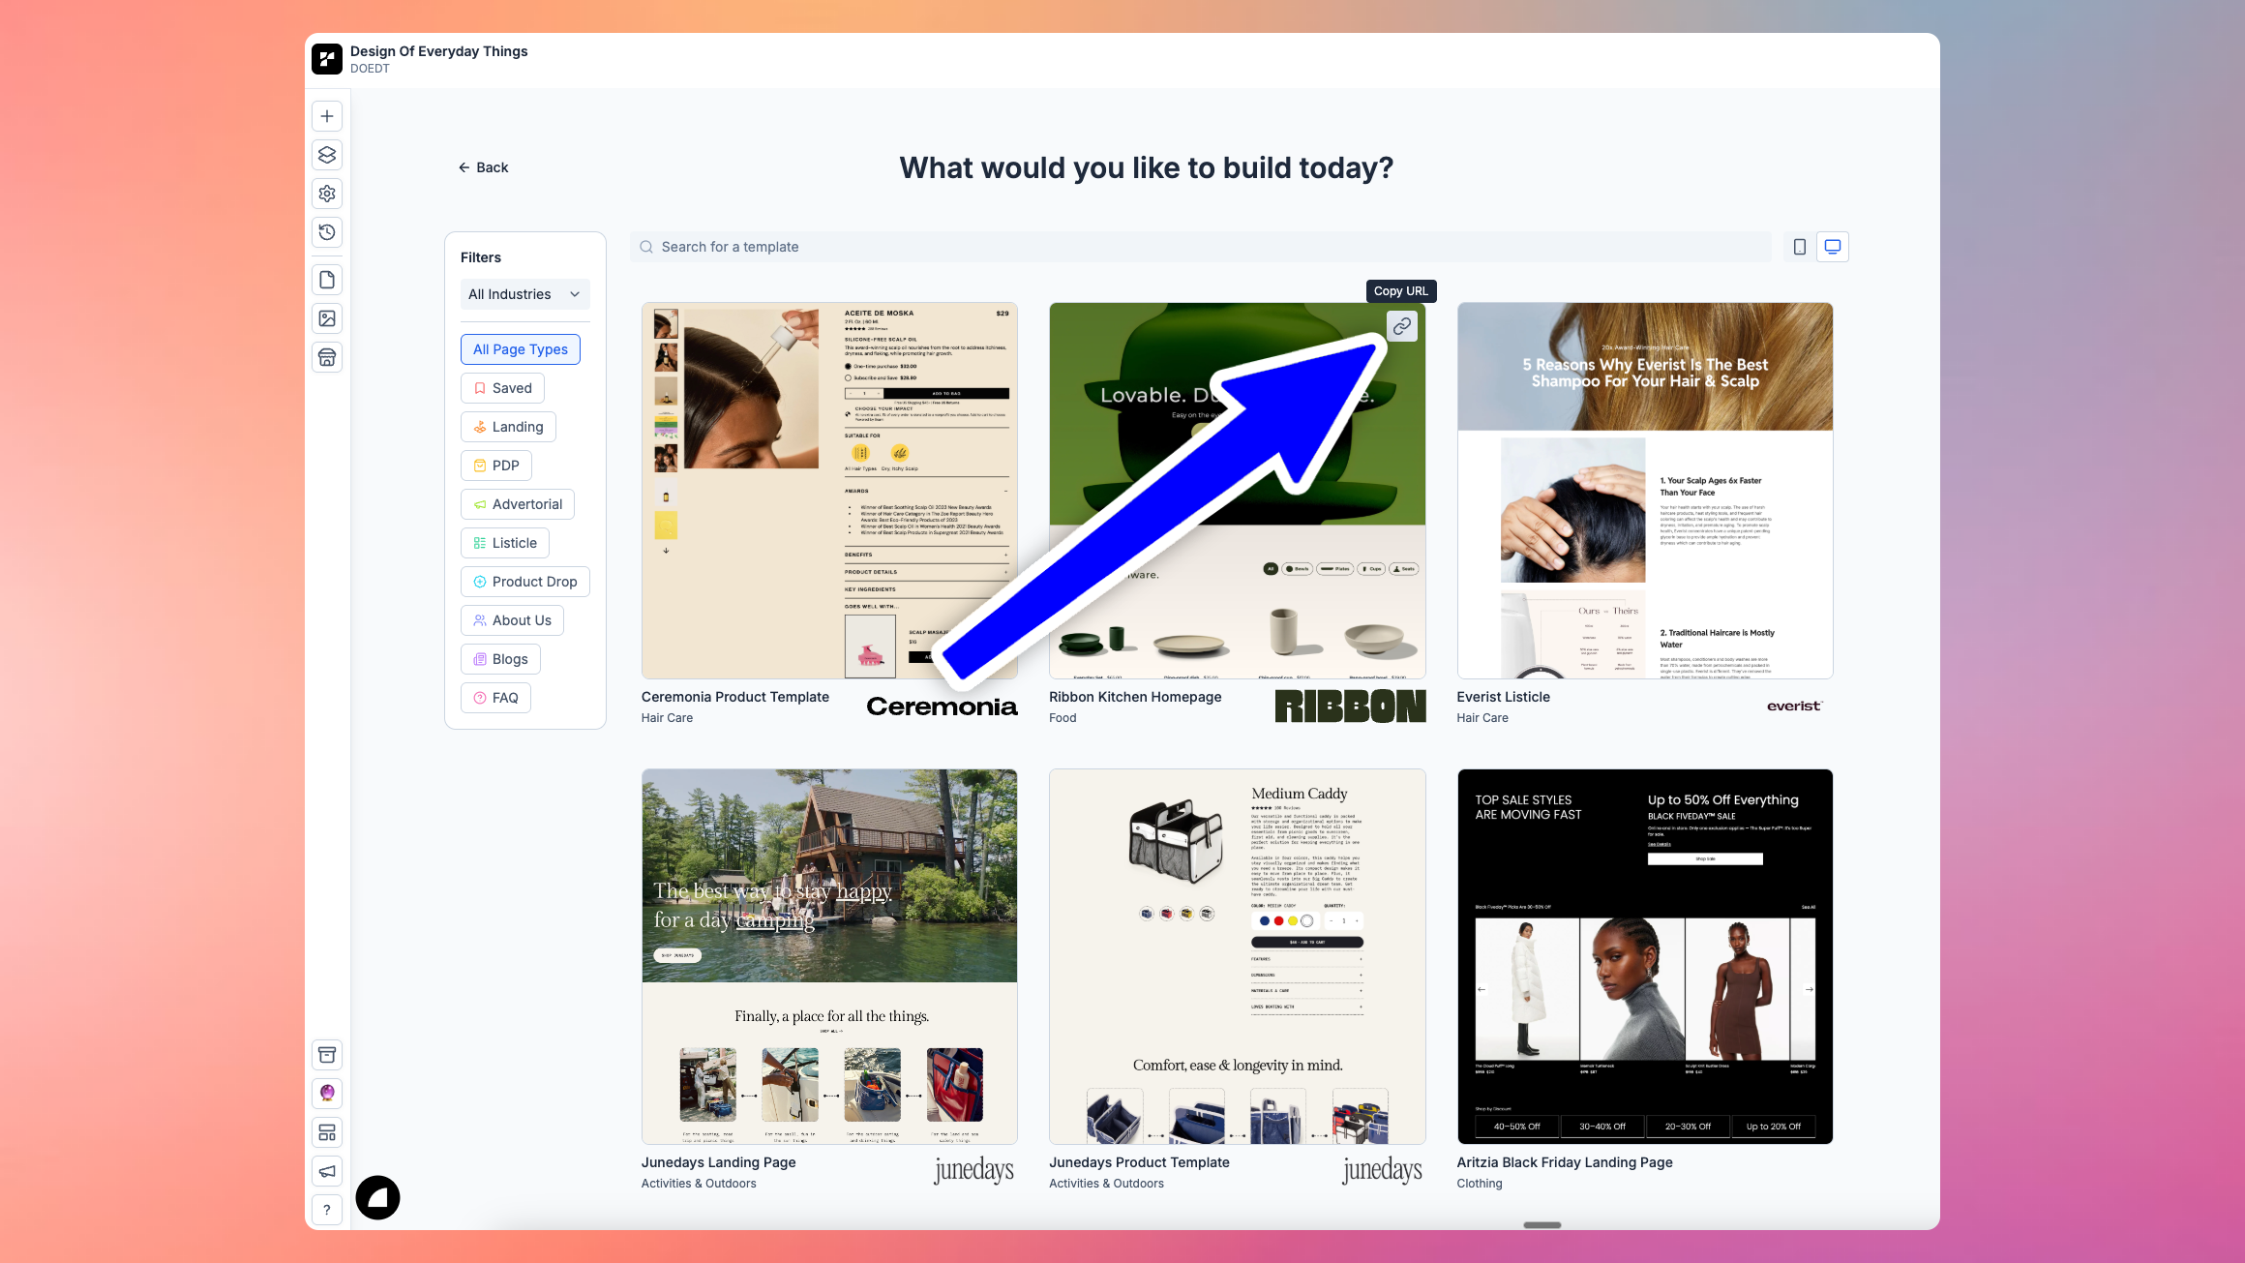Open settings gear in left sidebar
Screen dimensions: 2245x1263
pyautogui.click(x=327, y=194)
